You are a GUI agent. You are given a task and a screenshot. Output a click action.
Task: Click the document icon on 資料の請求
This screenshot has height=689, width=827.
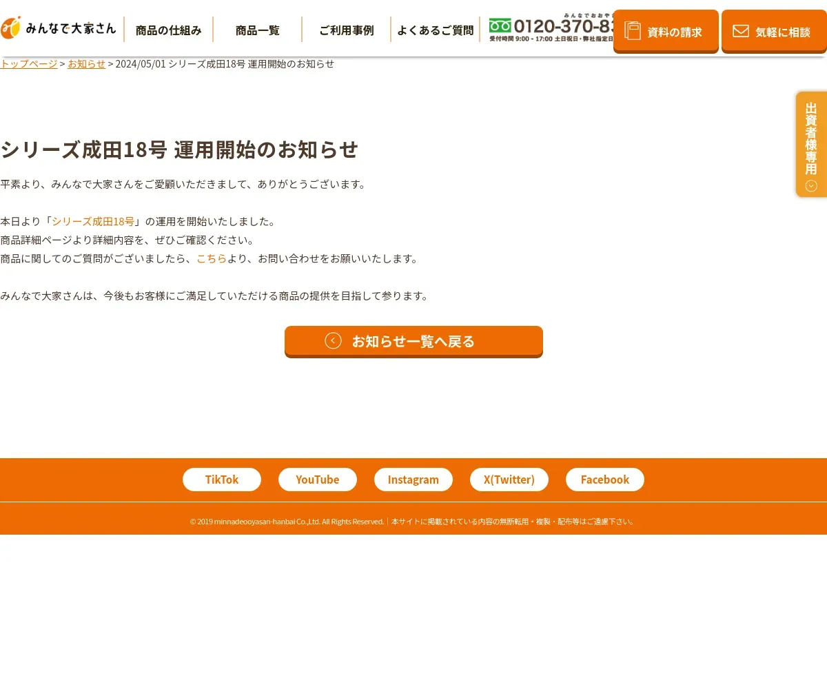(x=633, y=30)
